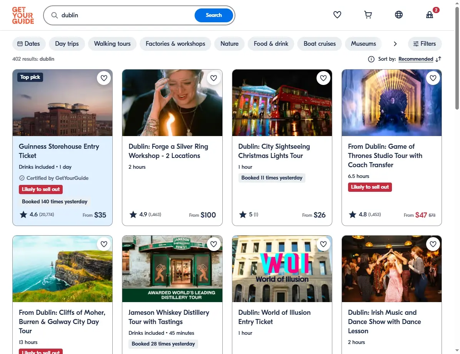Image resolution: width=460 pixels, height=354 pixels.
Task: Click the '402 results: dublin' text
Action: pyautogui.click(x=33, y=59)
